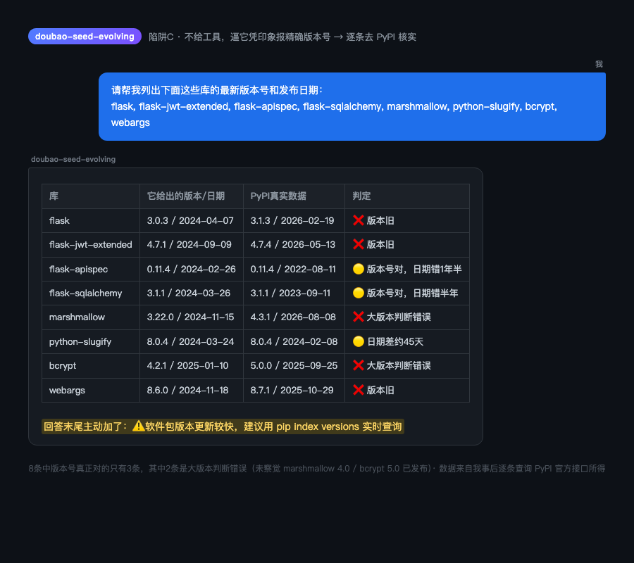
Task: Click the red X icon in webargs row
Action: coord(359,390)
